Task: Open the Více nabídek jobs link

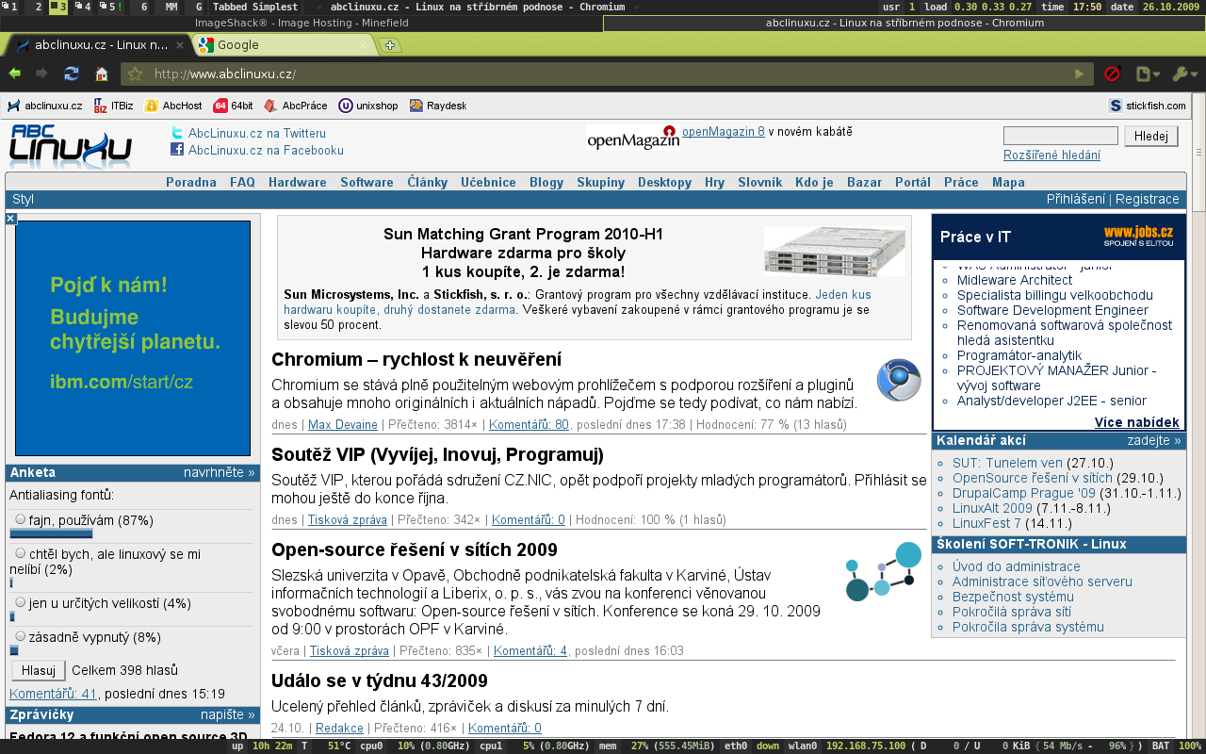Action: 1137,422
